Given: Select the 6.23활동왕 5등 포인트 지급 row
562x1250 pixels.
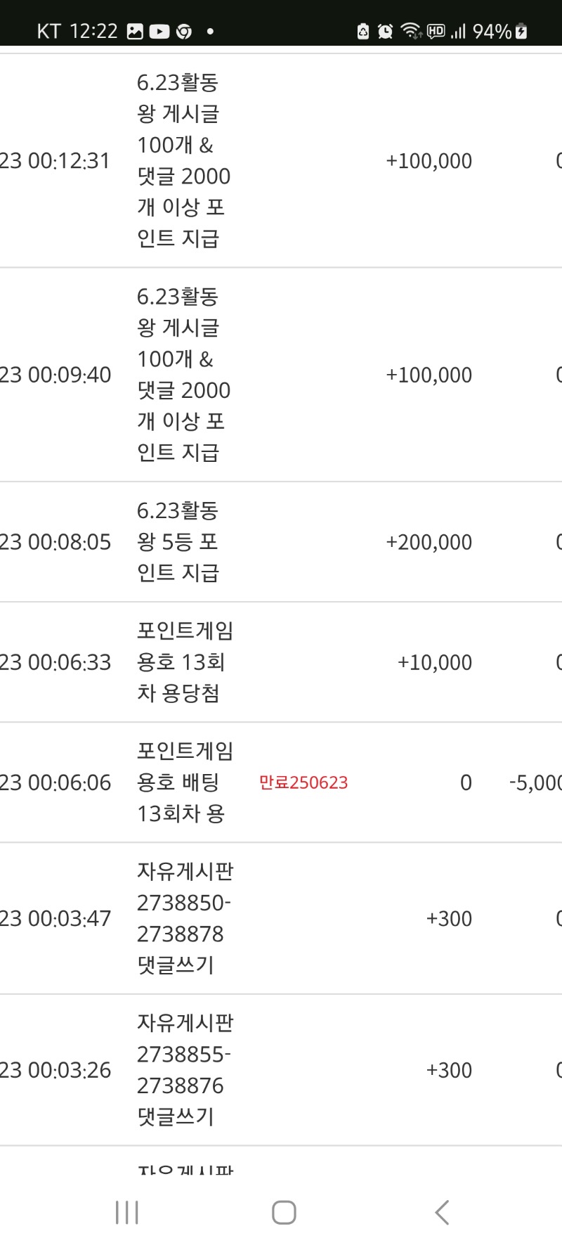Looking at the screenshot, I should (x=281, y=542).
